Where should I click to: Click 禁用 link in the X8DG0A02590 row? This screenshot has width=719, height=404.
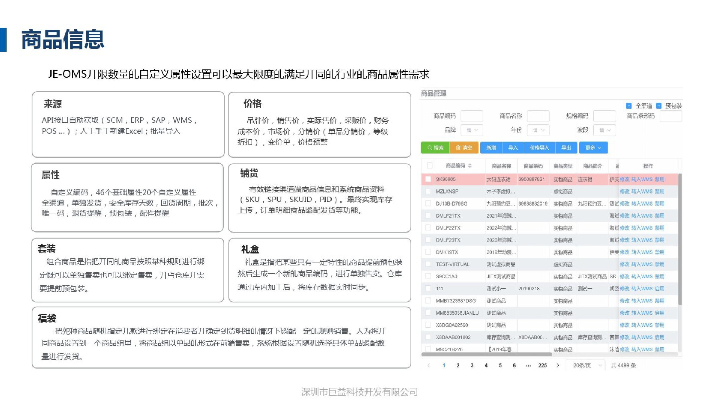coord(659,325)
